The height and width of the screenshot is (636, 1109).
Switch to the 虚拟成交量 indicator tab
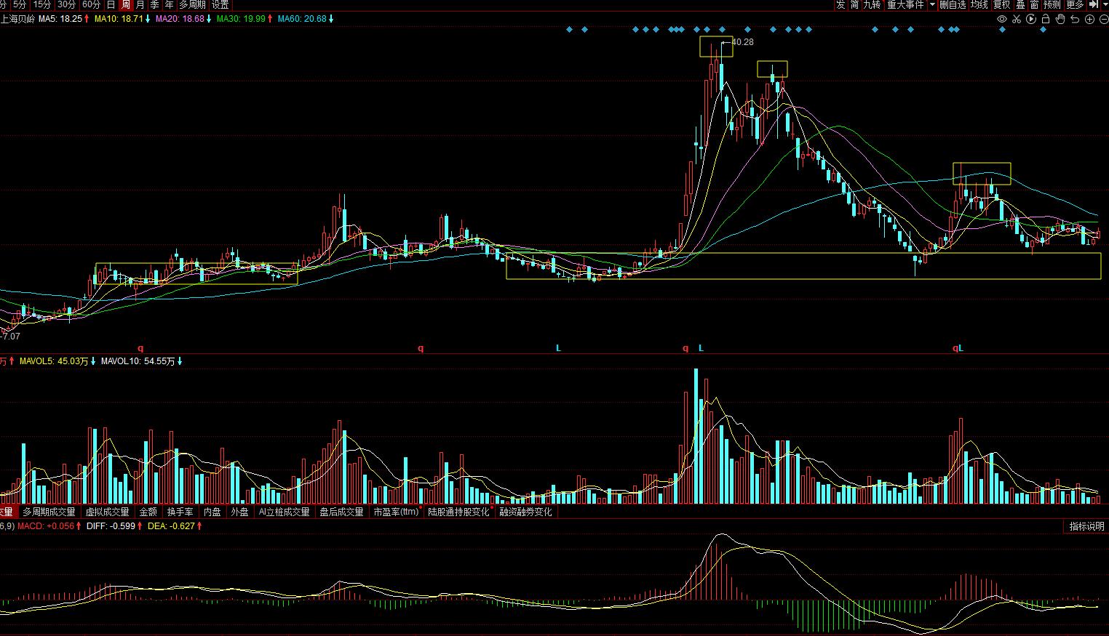click(x=107, y=512)
